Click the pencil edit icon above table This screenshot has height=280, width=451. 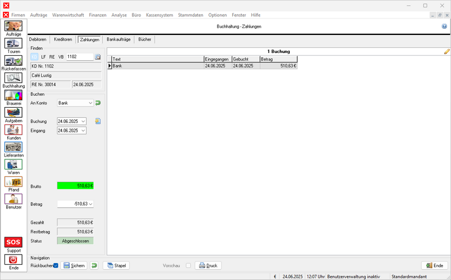tap(447, 51)
